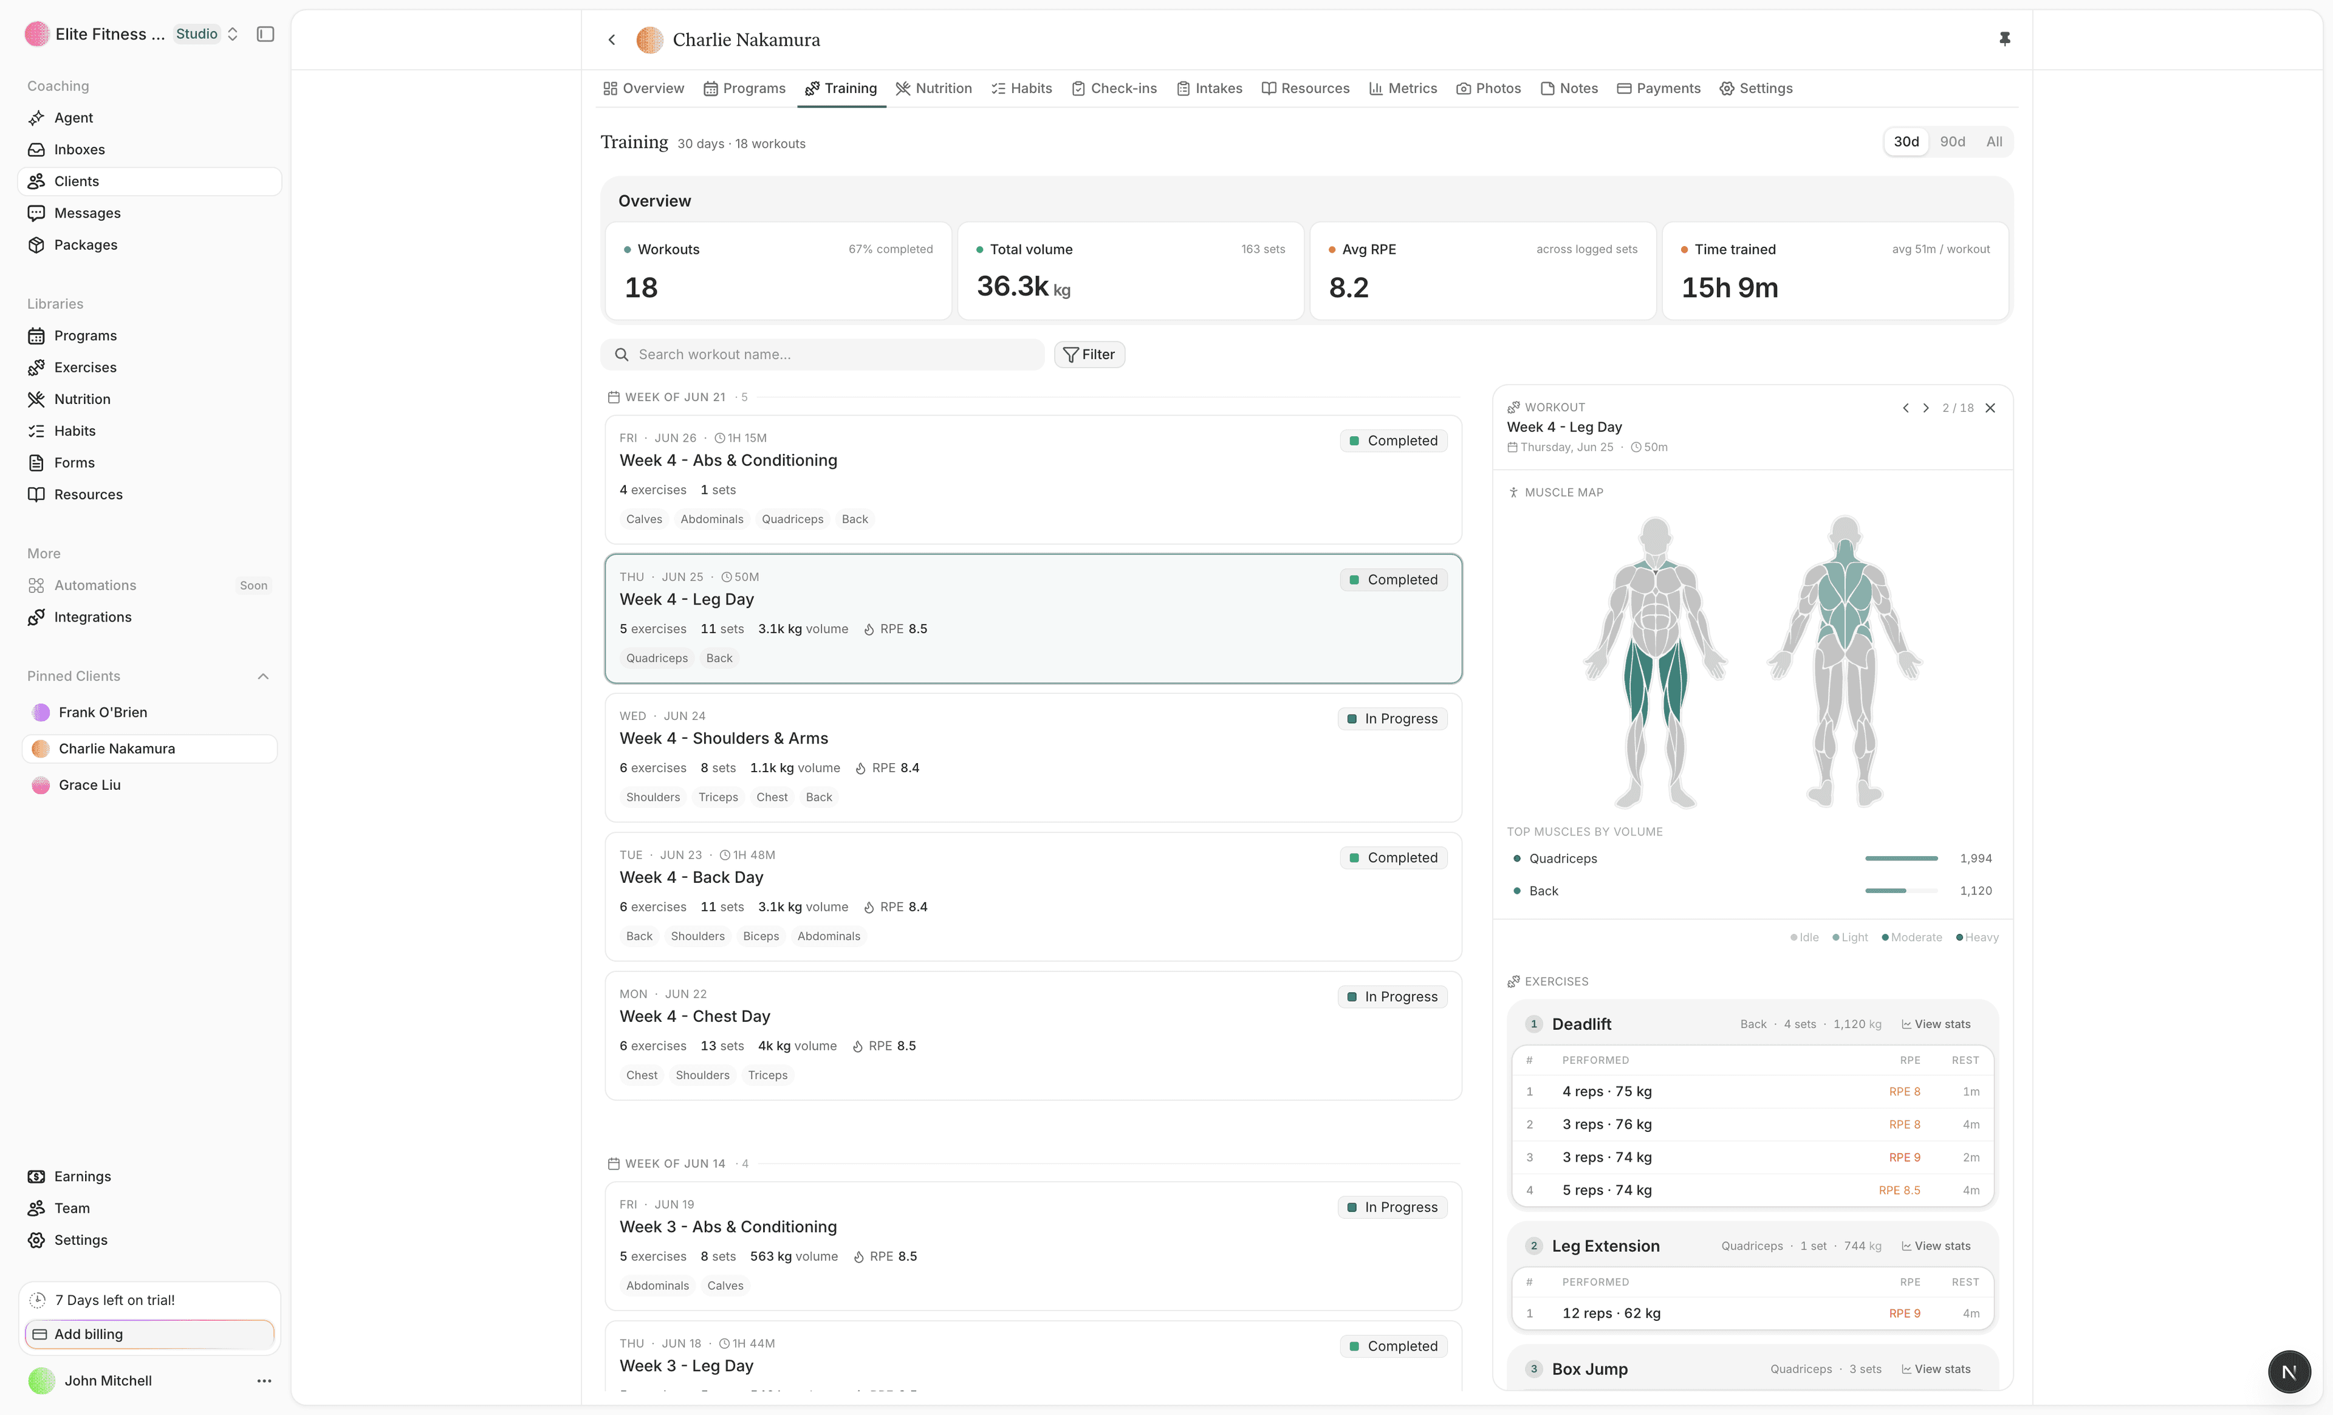2333x1415 pixels.
Task: Open the Week 4 - Shoulders & Arms workout
Action: 1033,758
